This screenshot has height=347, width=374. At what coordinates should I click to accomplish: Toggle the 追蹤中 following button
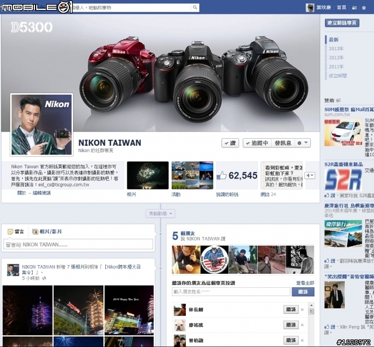pos(257,143)
